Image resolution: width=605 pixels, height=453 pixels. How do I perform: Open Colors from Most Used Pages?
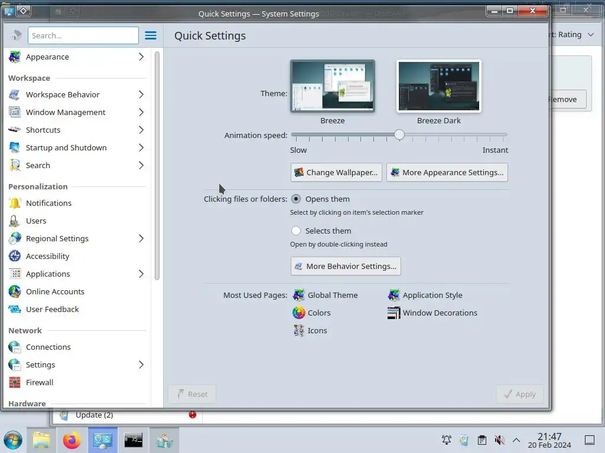click(x=311, y=313)
